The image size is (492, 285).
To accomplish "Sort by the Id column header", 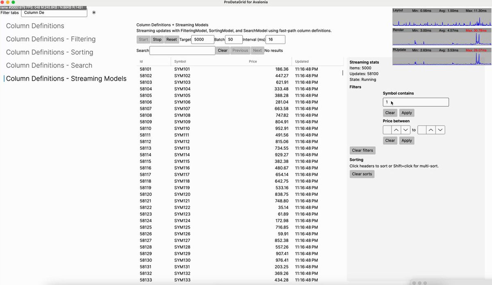I will point(154,62).
